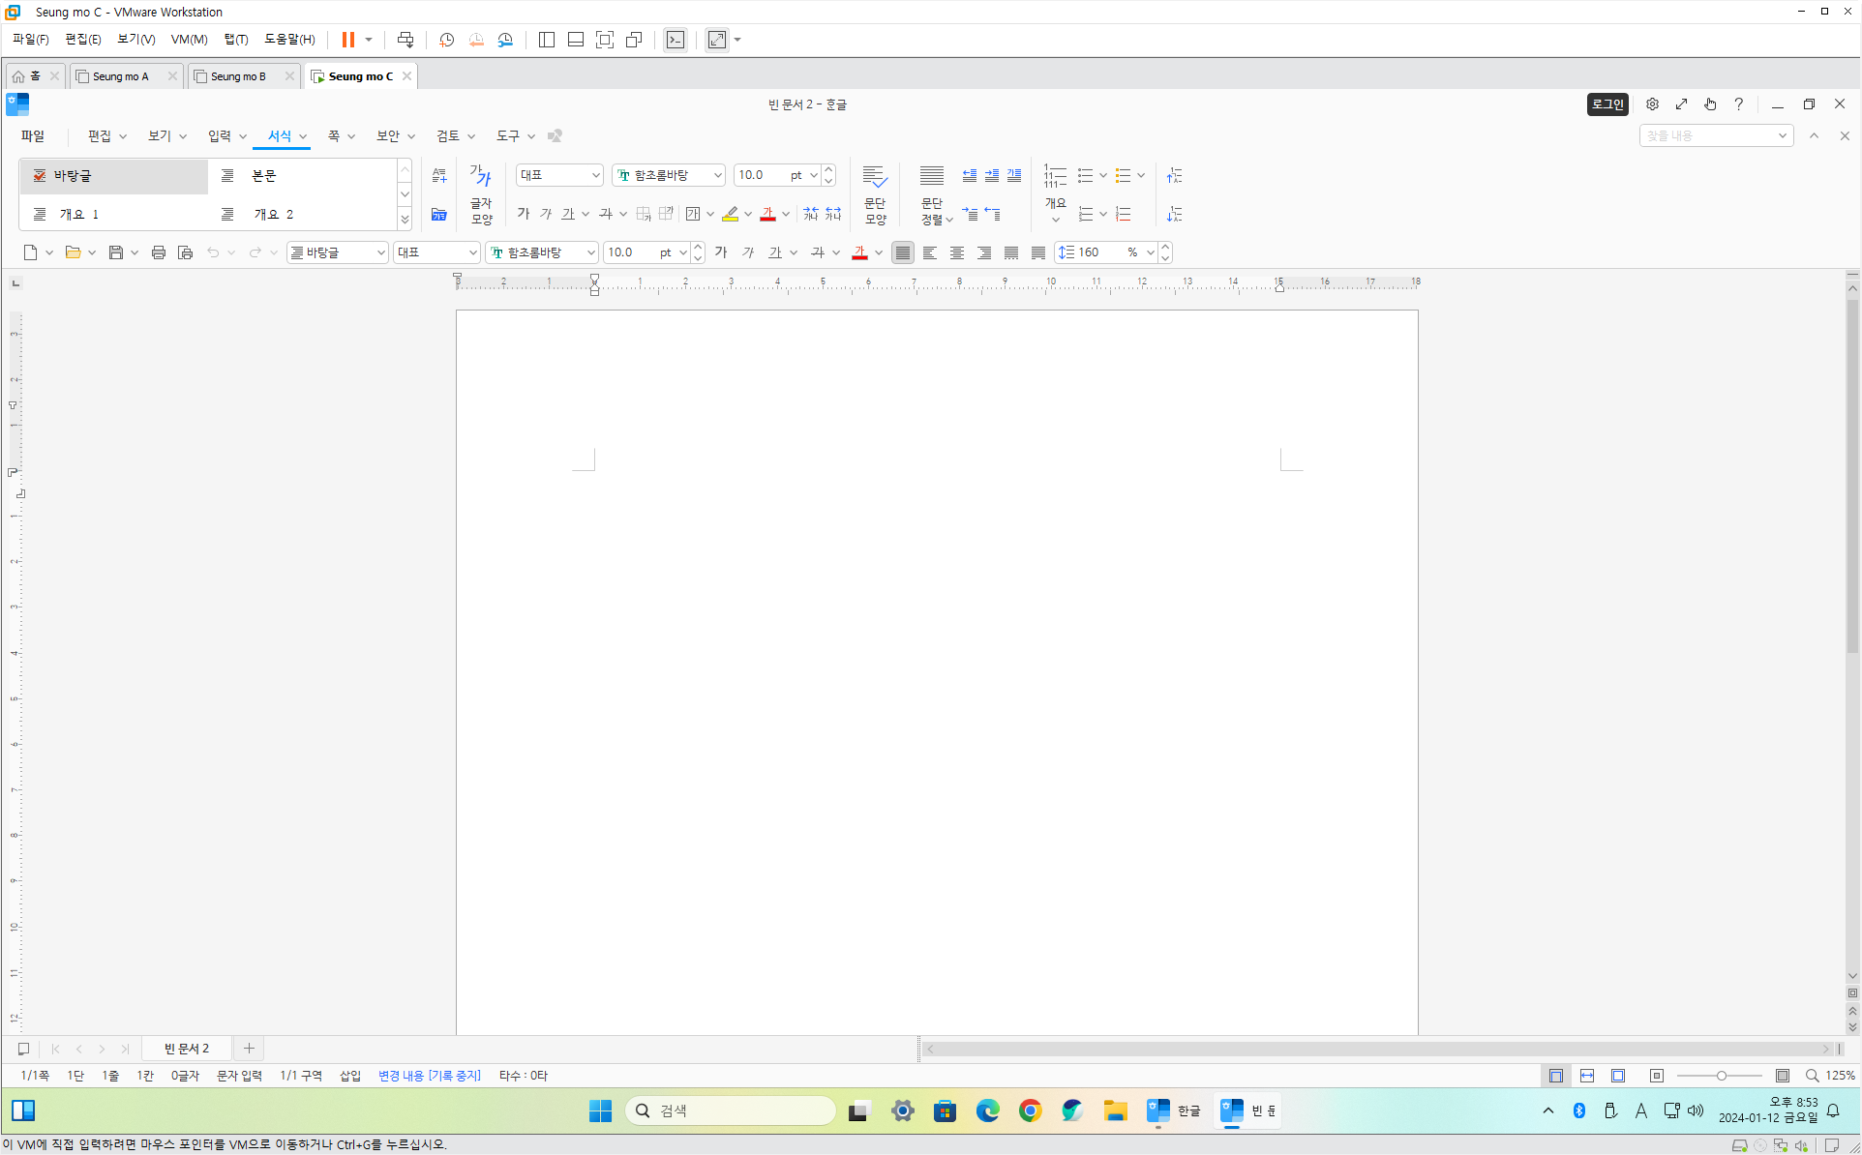Switch to the Seung mo B tab

point(238,76)
